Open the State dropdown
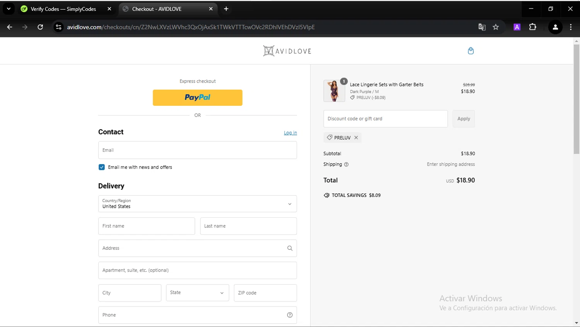The width and height of the screenshot is (580, 327). point(198,293)
